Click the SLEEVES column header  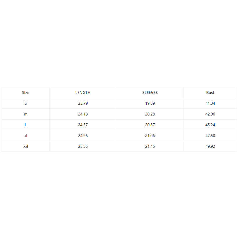(x=150, y=93)
